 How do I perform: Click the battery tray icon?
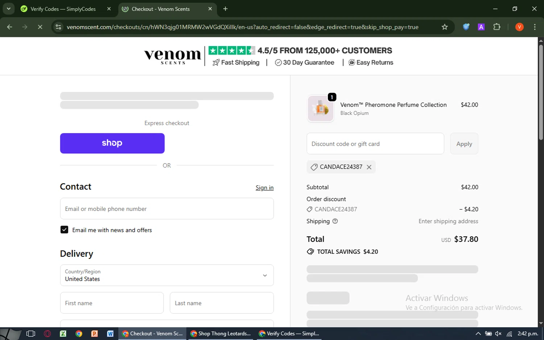pyautogui.click(x=489, y=334)
